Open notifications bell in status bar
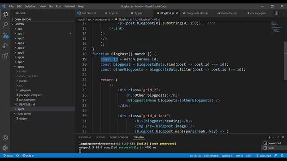 [282, 156]
